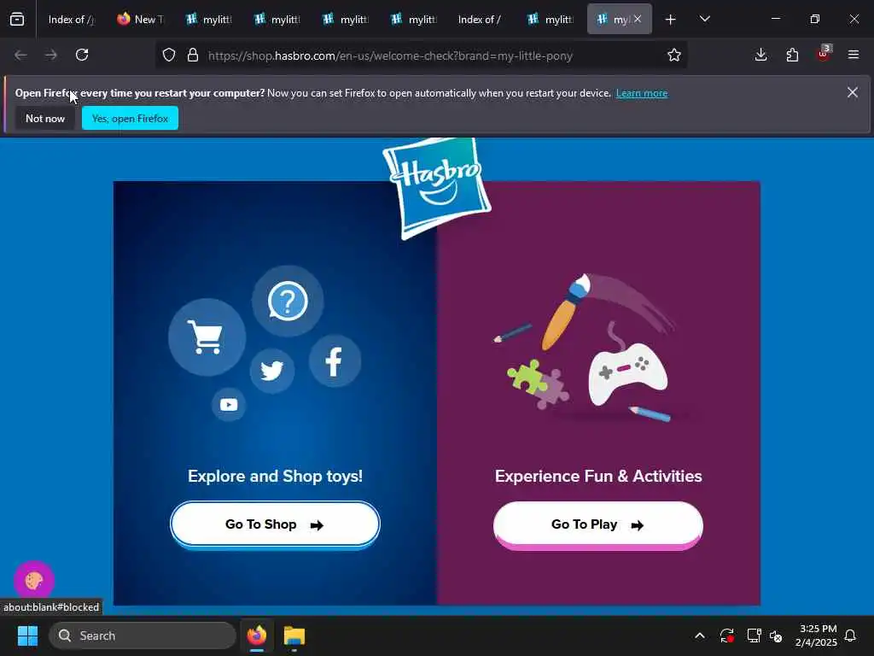Image resolution: width=874 pixels, height=656 pixels.
Task: Click the Go To Play button
Action: click(598, 525)
